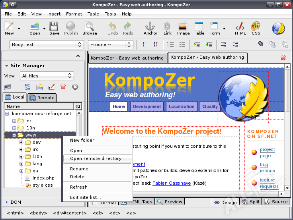Switch to Source view mode
293x220 pixels.
[x=276, y=202]
